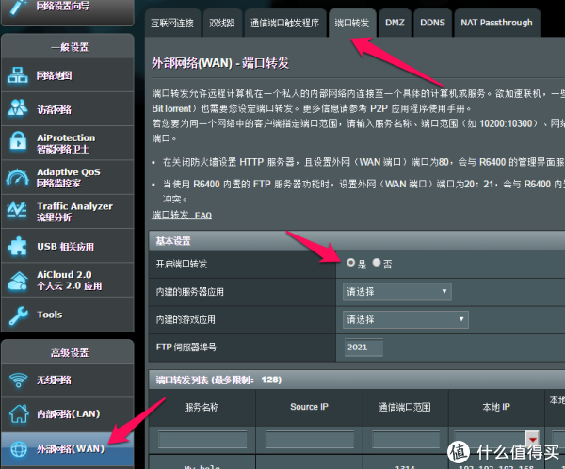Expand 内建的服务器应用 dropdown
This screenshot has width=565, height=469.
397,292
